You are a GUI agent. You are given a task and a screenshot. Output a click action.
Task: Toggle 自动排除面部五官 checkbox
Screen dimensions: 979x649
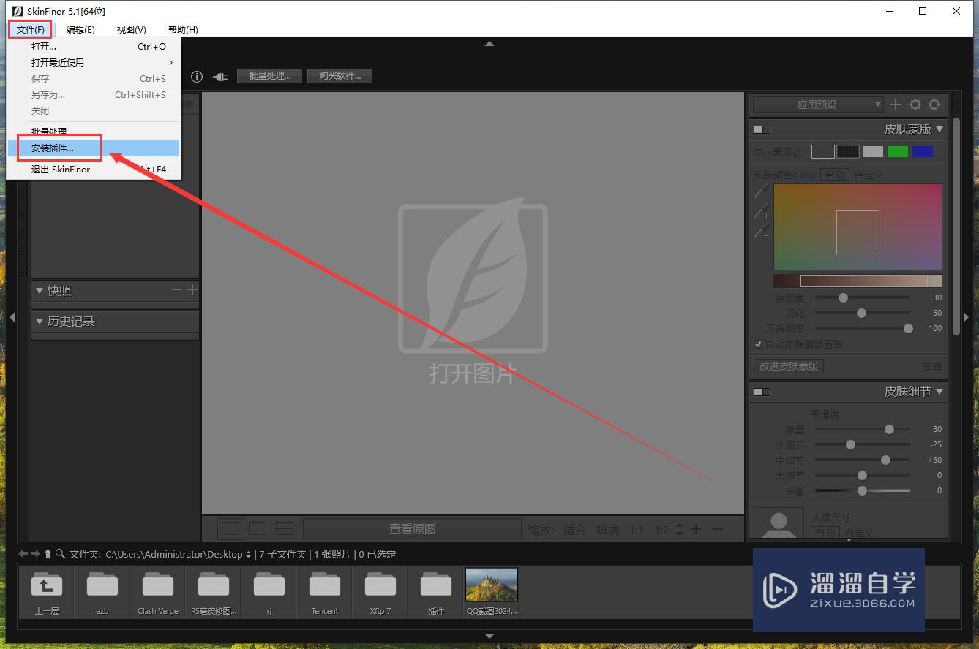(758, 344)
